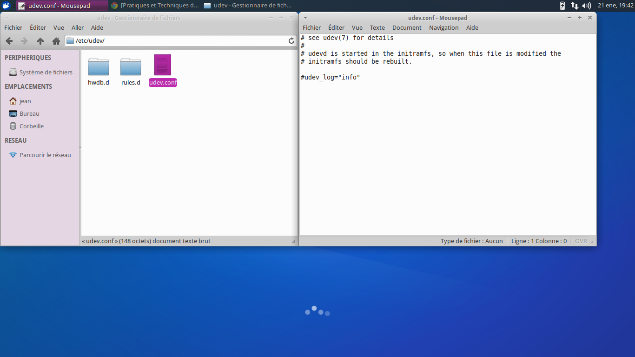Reload the /etc/udev/ folder view

coord(291,41)
